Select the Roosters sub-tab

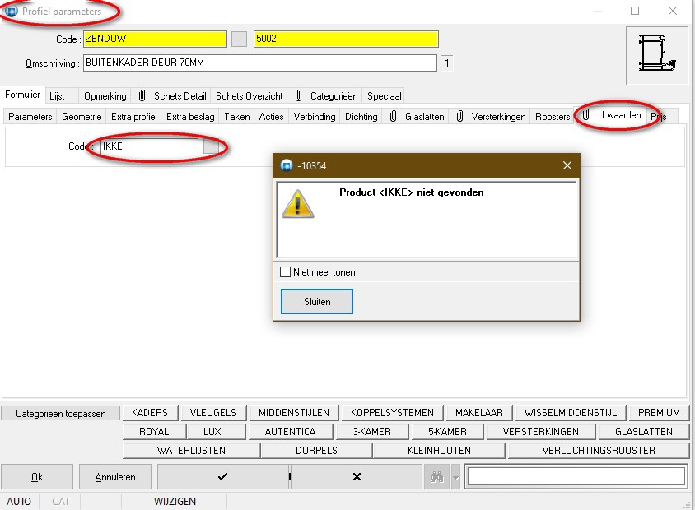553,117
